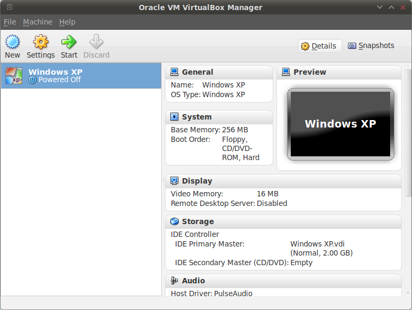
Task: Click the Display section screen icon
Action: 174,181
